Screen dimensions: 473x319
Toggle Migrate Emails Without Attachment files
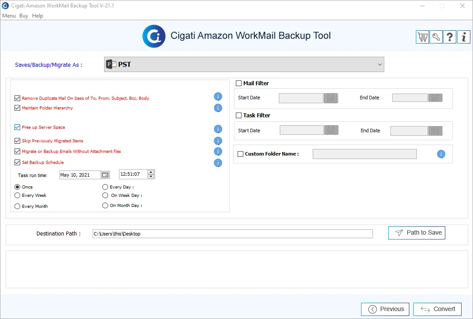click(x=17, y=151)
